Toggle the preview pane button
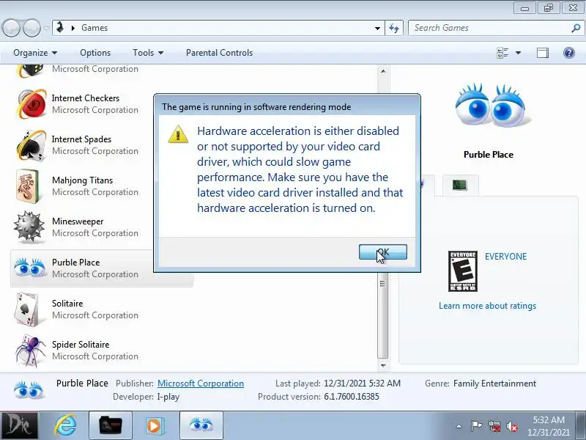Screen dimensions: 586x440 (543, 53)
